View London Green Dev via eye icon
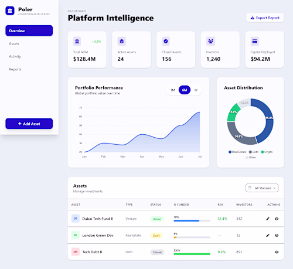 (277, 236)
